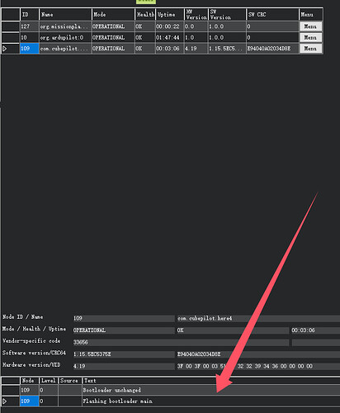Image resolution: width=340 pixels, height=413 pixels.
Task: Click the Vendor-specific code field 33656
Action: (181, 342)
